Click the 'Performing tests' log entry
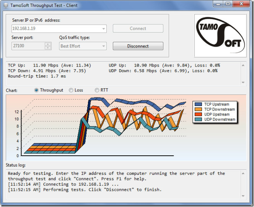 (85, 190)
